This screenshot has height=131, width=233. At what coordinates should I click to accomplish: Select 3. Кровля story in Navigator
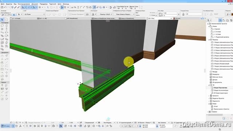(217, 29)
